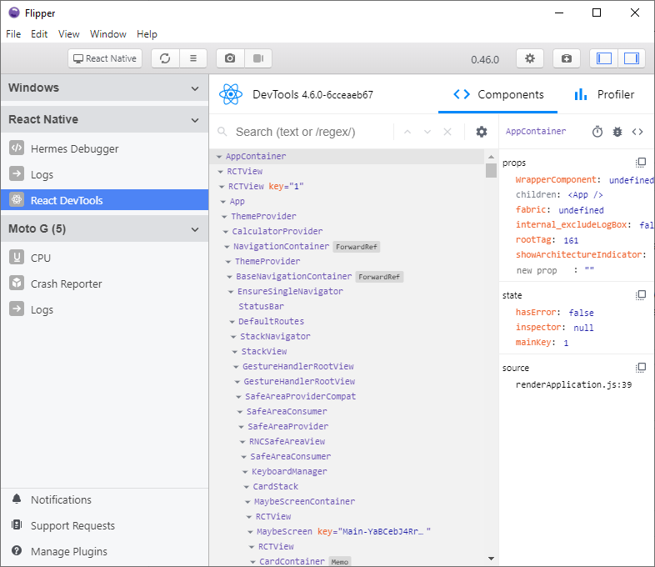Click the AppContainer breadcrumb in inspector
655x567 pixels.
(536, 132)
